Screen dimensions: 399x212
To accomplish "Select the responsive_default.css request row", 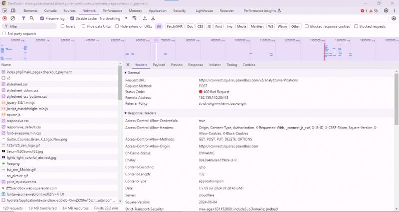I will point(59,127).
